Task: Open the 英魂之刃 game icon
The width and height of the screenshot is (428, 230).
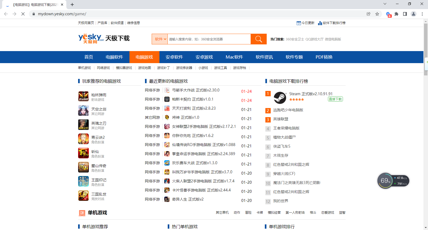Action: [x=83, y=125]
